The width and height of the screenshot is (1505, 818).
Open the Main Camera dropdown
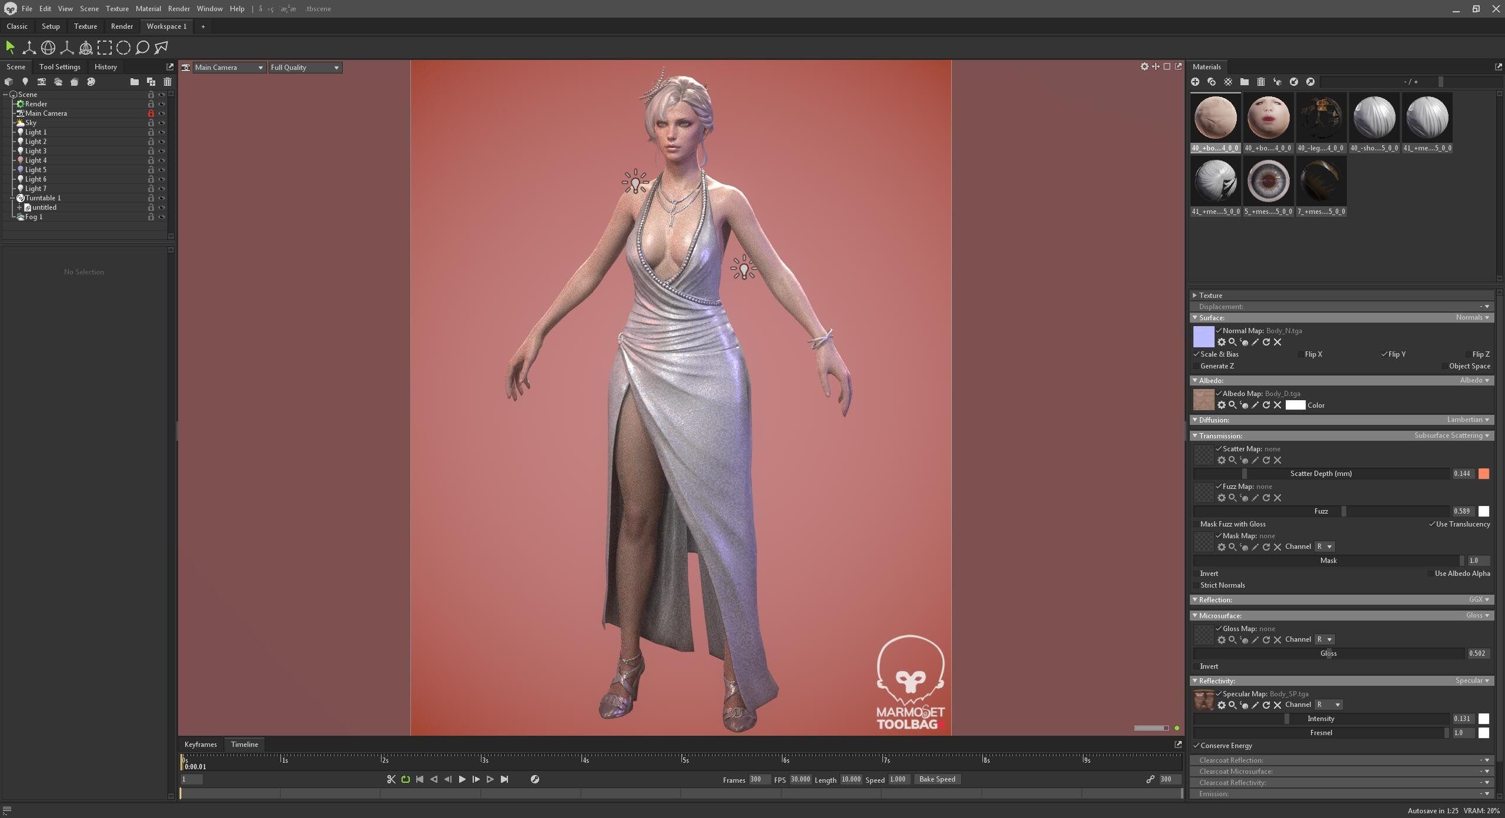point(229,68)
